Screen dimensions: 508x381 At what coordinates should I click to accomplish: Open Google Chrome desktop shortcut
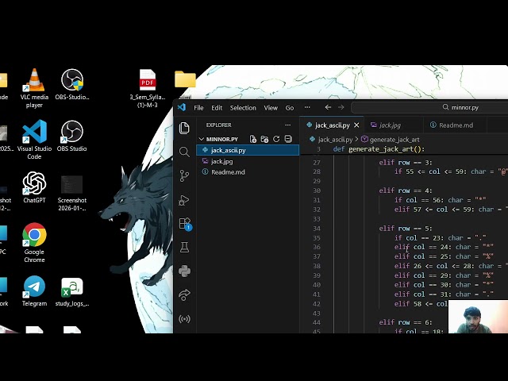[34, 243]
